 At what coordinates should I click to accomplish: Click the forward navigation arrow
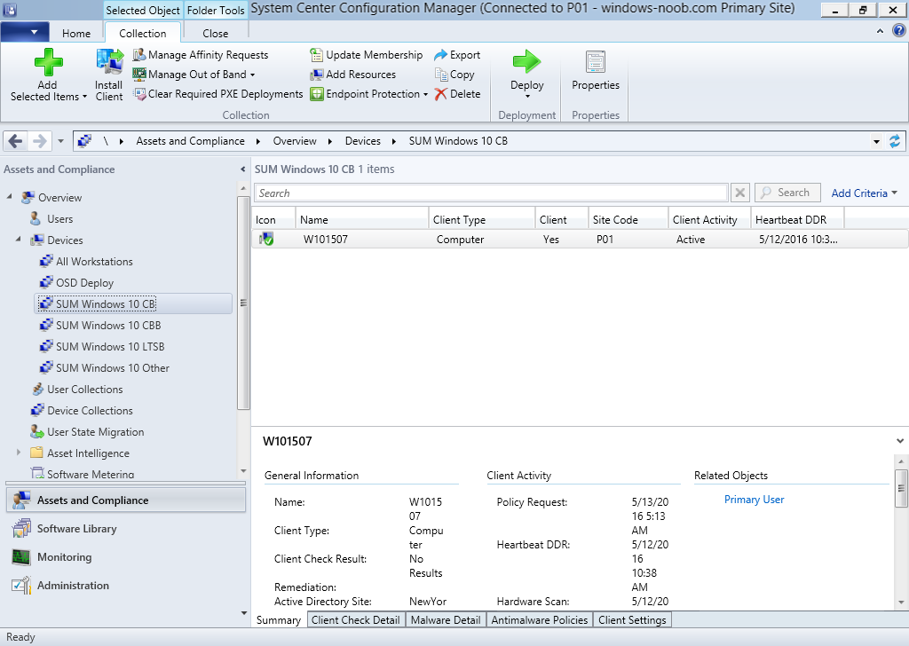(39, 141)
